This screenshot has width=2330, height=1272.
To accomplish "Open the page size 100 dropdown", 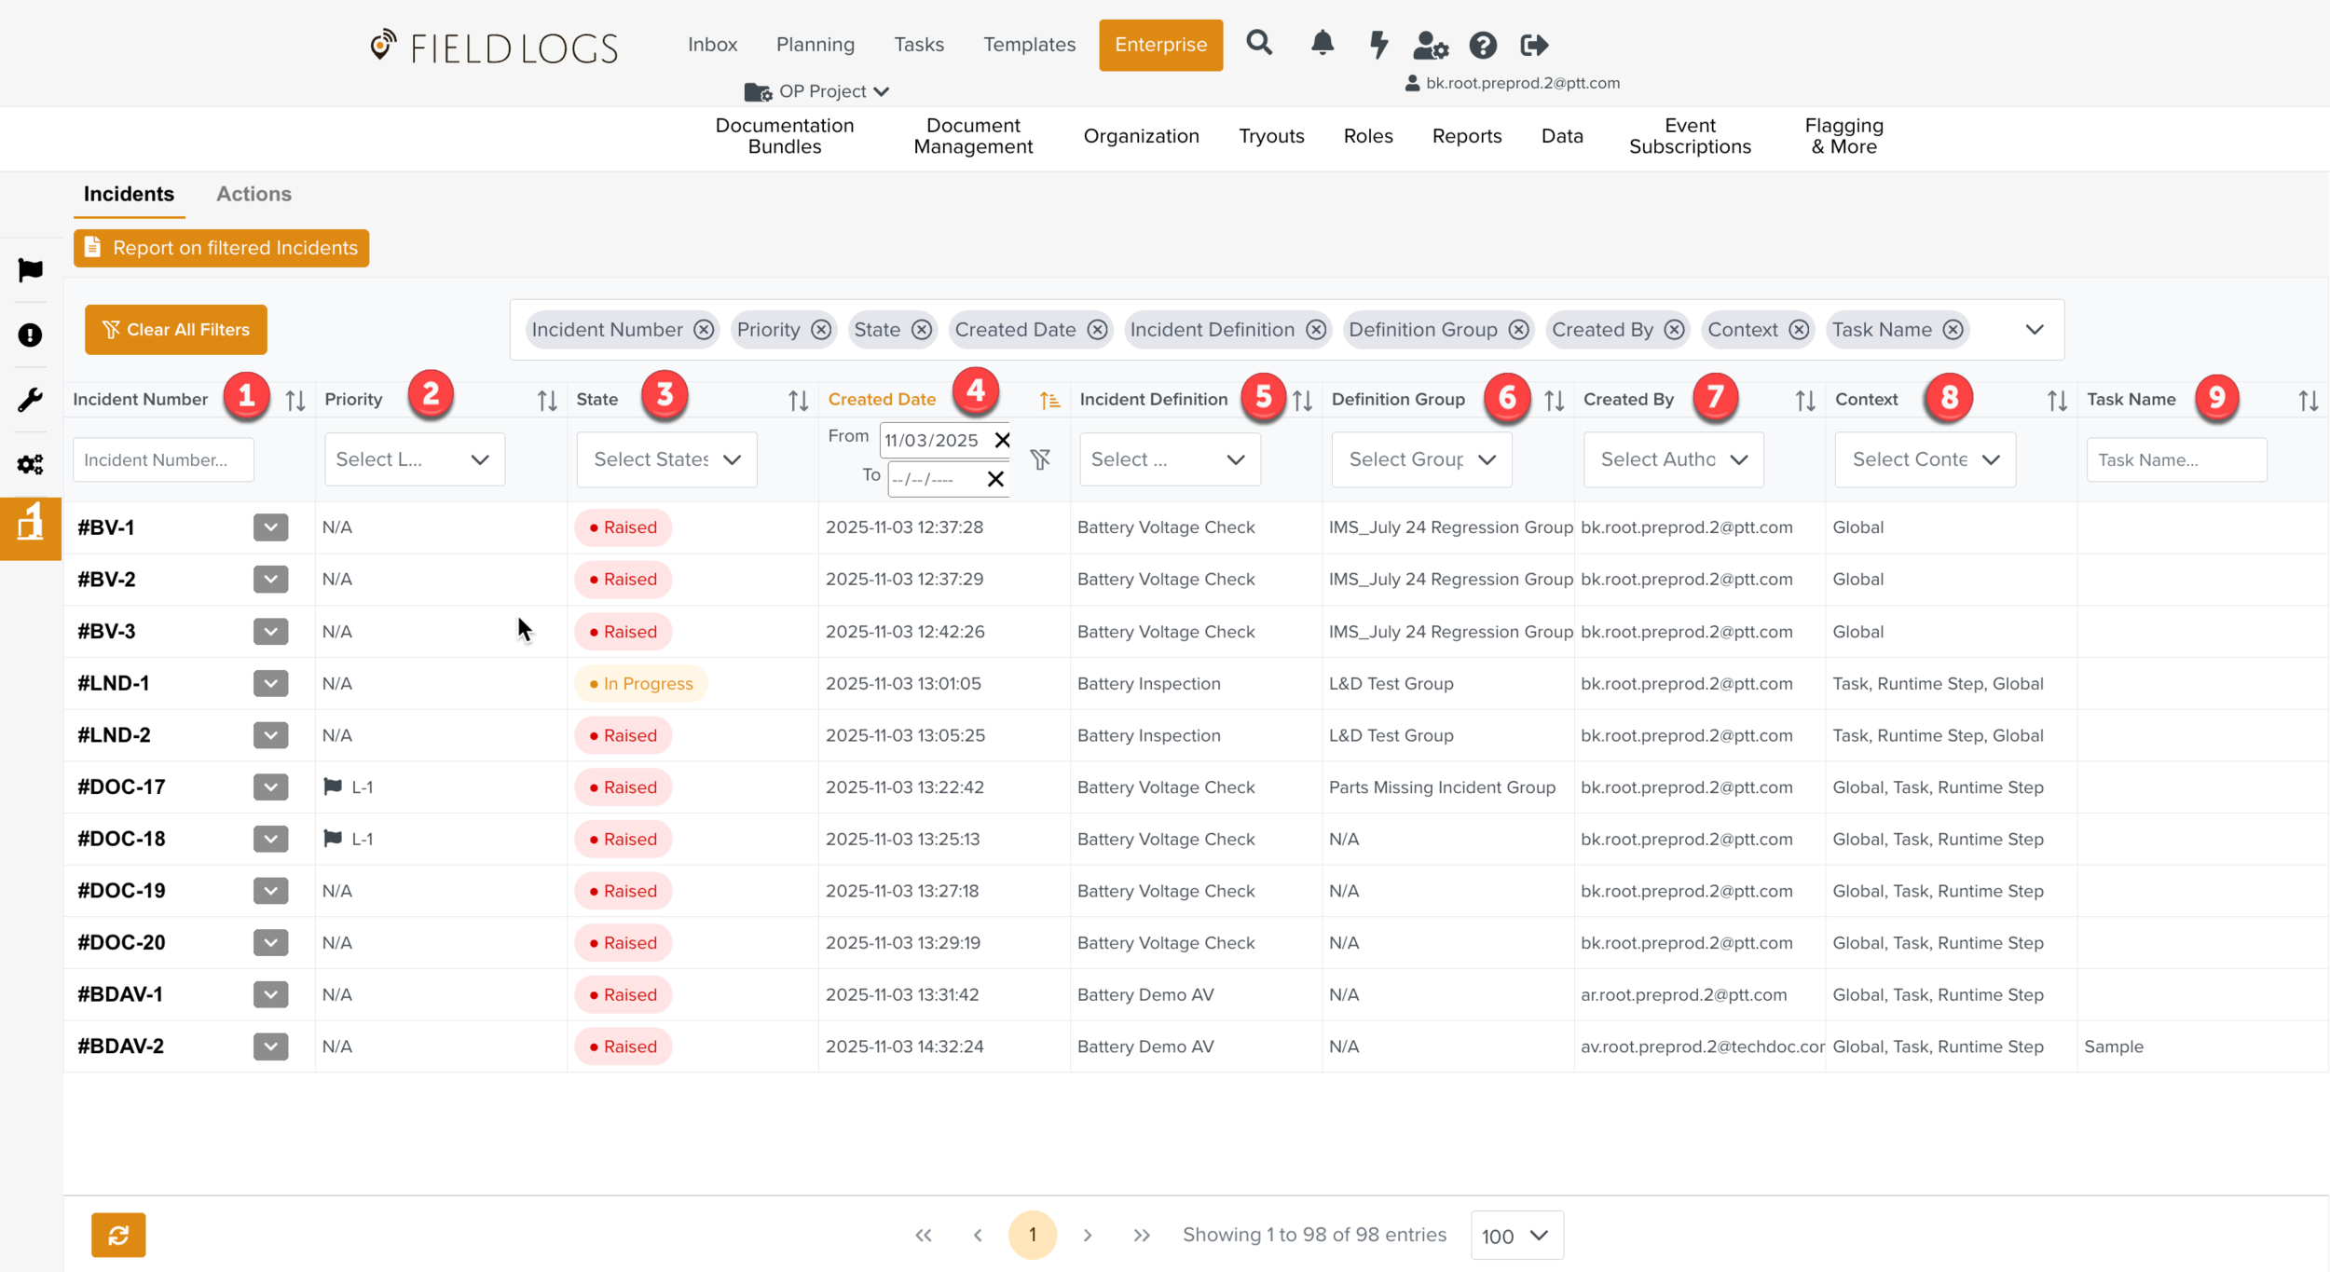I will point(1515,1236).
